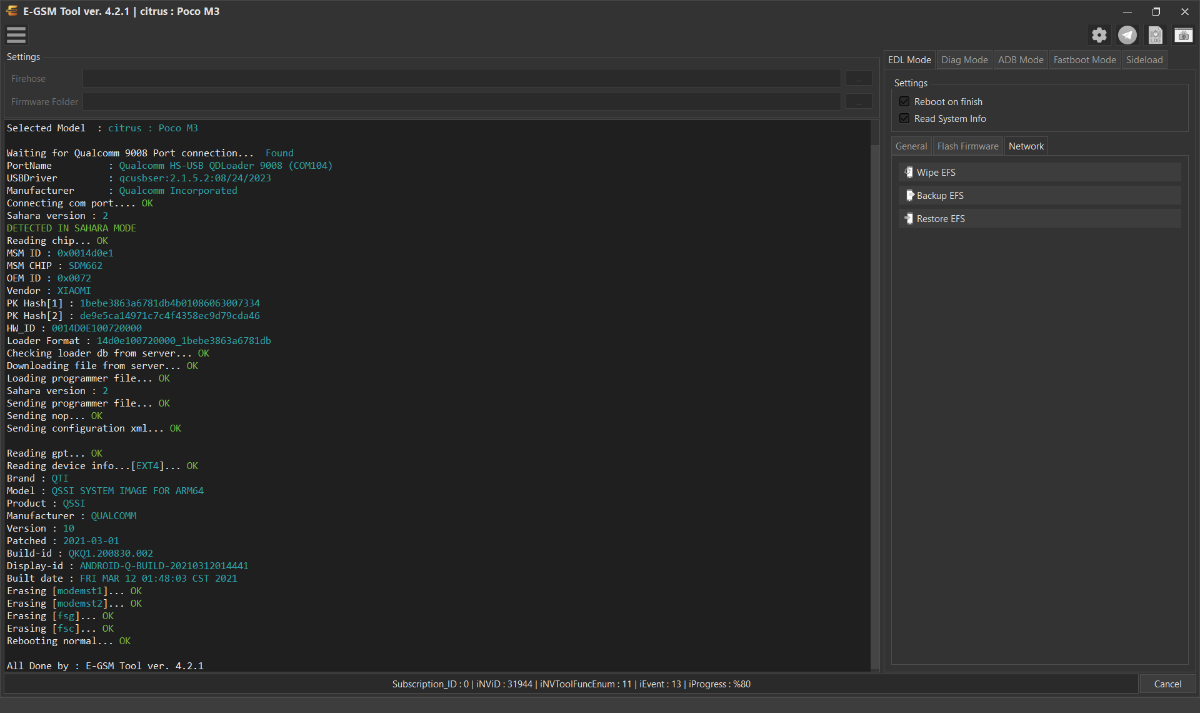
Task: Click PK Hash[1] value
Action: [x=169, y=303]
